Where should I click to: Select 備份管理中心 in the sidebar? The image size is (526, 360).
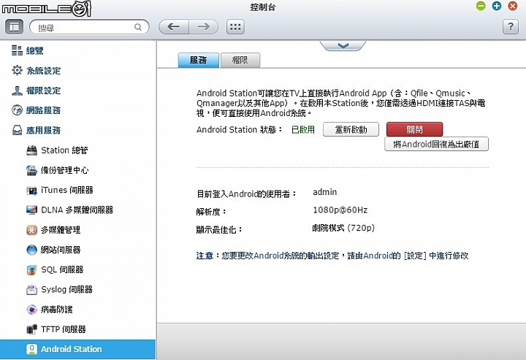(65, 170)
